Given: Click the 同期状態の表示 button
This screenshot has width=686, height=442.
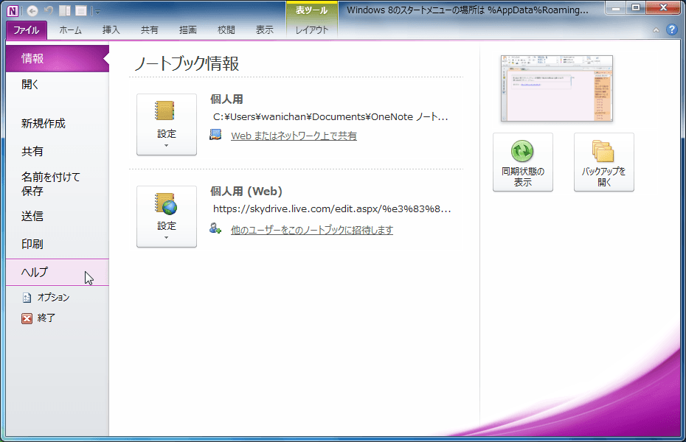Looking at the screenshot, I should coord(523,162).
